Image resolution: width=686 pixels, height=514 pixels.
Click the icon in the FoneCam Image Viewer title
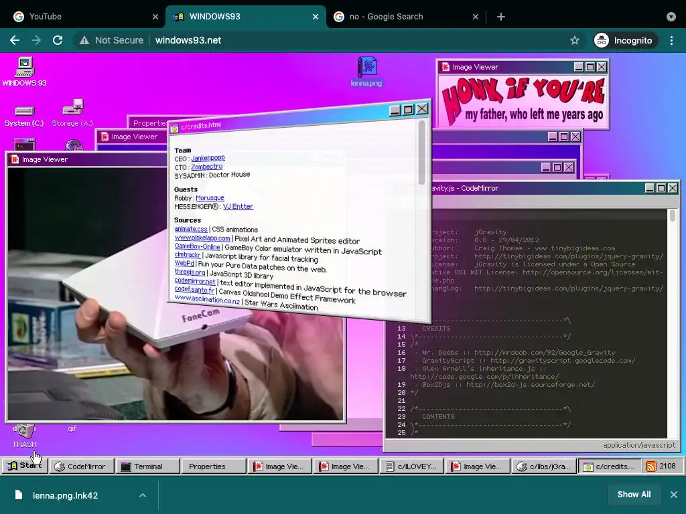click(x=15, y=159)
